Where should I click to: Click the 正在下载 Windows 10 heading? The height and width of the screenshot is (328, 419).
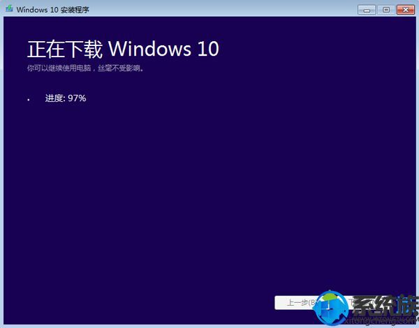(x=123, y=49)
